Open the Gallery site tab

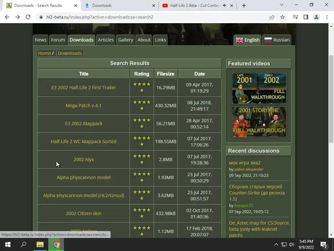click(126, 40)
